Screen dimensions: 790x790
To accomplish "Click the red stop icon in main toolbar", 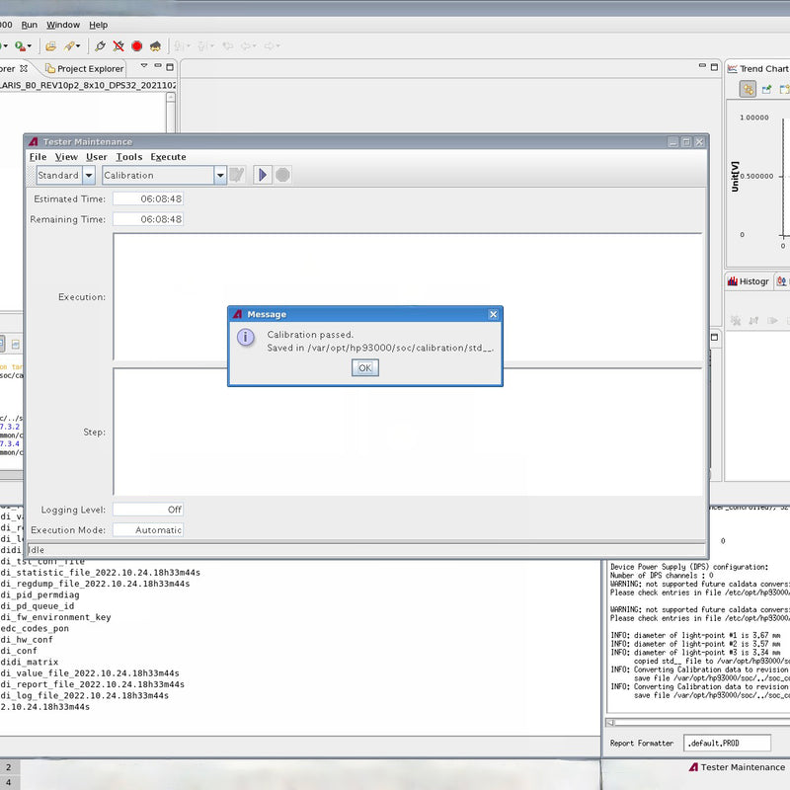I will 137,45.
